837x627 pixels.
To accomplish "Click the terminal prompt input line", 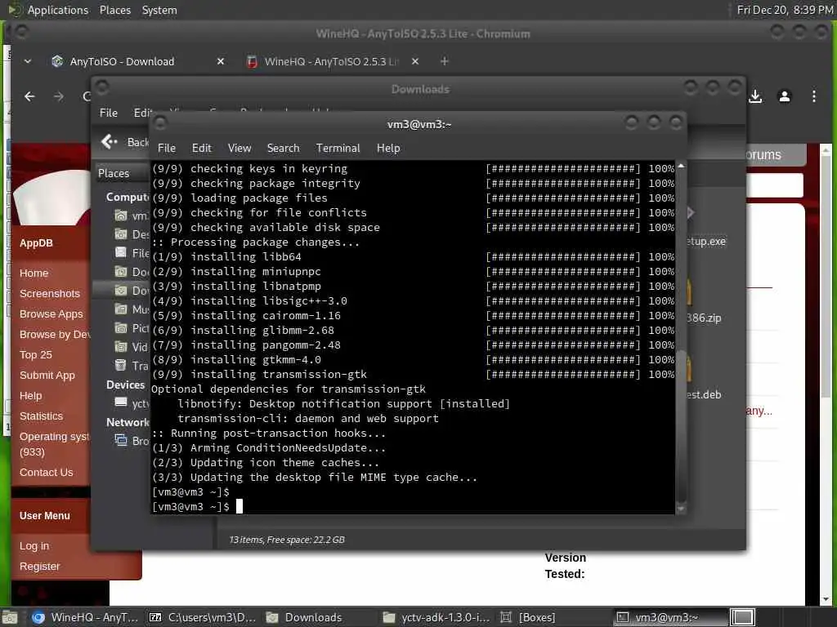I will click(413, 506).
